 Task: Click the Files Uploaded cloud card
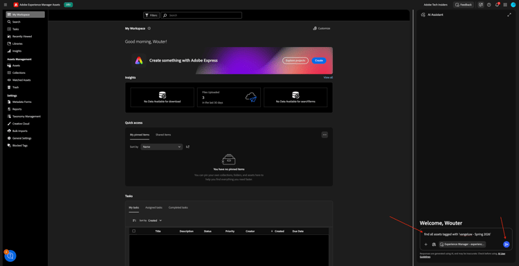(229, 97)
